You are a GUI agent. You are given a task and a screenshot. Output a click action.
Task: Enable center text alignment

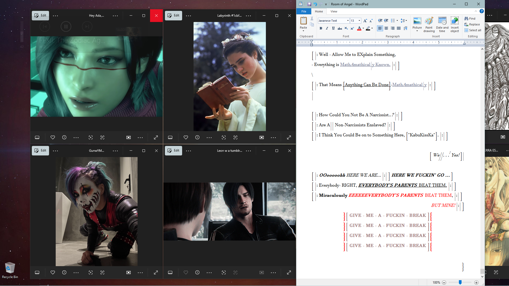click(386, 28)
